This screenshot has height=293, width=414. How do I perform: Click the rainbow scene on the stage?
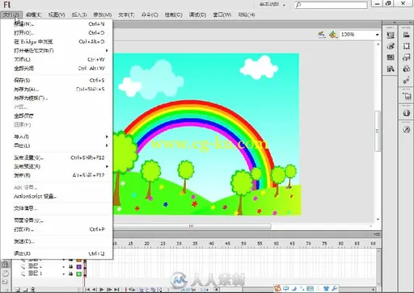pyautogui.click(x=206, y=134)
